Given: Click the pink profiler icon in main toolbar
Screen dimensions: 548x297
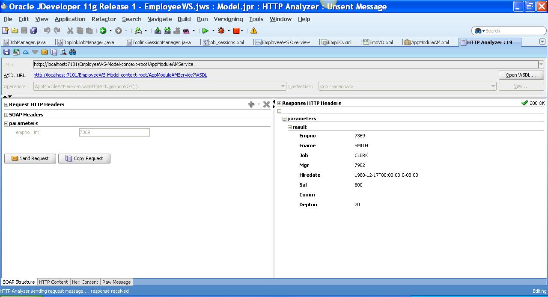Looking at the screenshot, I should [186, 31].
